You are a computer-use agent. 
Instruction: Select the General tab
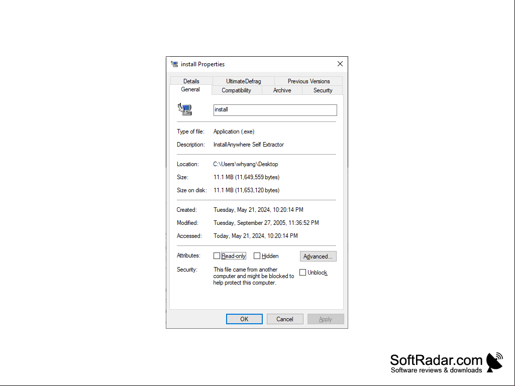tap(190, 89)
